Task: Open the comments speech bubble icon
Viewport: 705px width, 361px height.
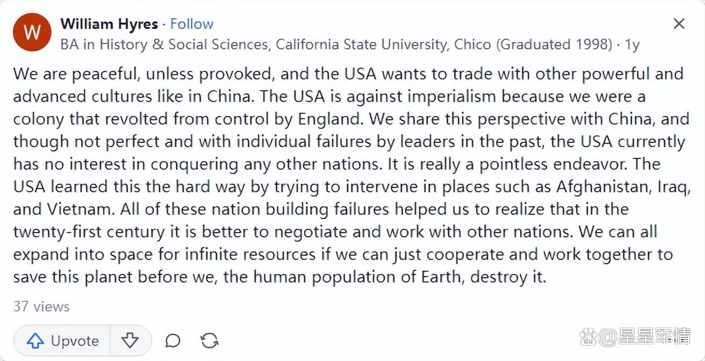Action: coord(172,341)
